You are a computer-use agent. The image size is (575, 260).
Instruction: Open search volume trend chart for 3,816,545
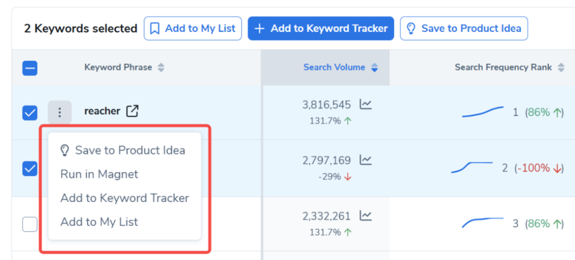click(x=365, y=104)
